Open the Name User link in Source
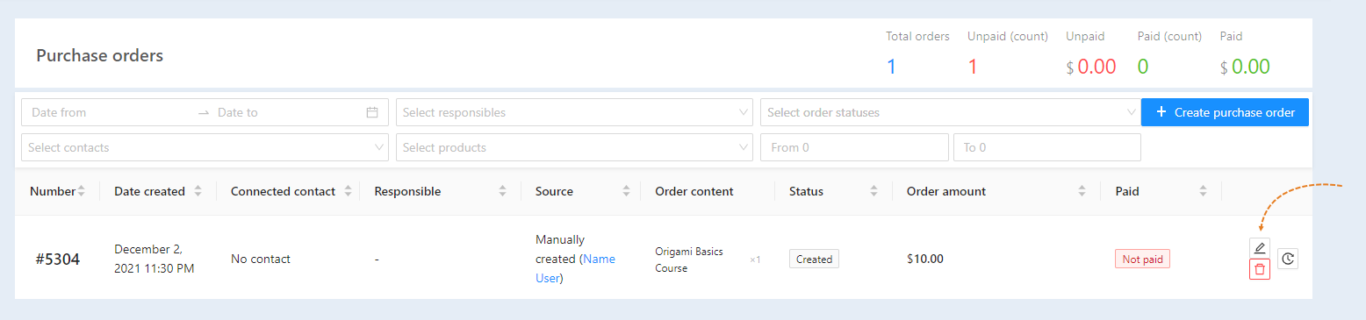Viewport: 1366px width, 320px height. pos(575,268)
